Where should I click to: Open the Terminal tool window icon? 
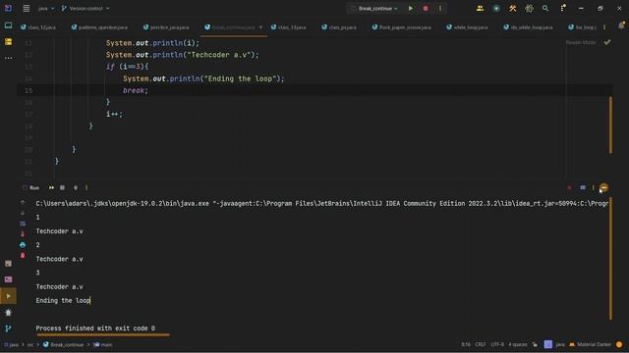click(8, 279)
